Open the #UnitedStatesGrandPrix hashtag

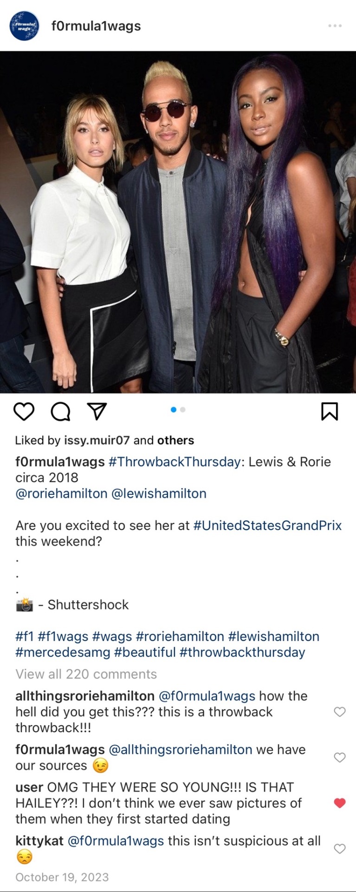[x=267, y=525]
